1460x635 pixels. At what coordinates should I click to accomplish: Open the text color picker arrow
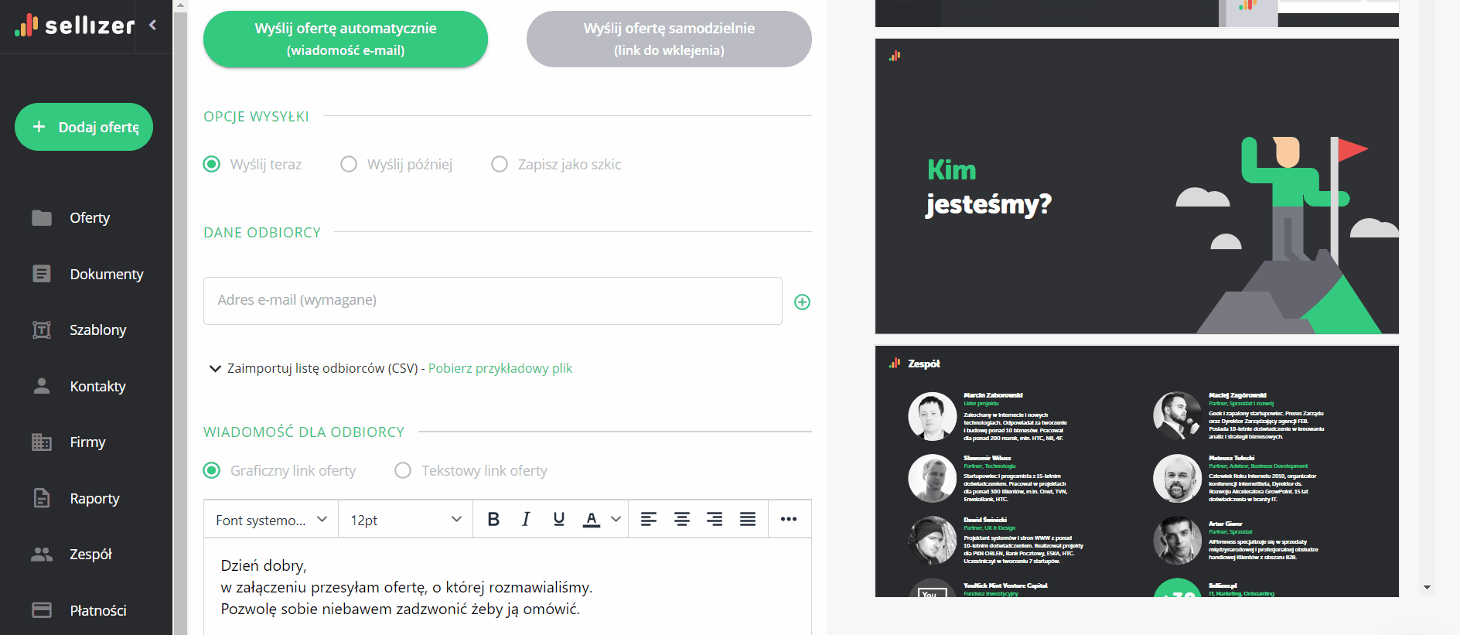[616, 520]
